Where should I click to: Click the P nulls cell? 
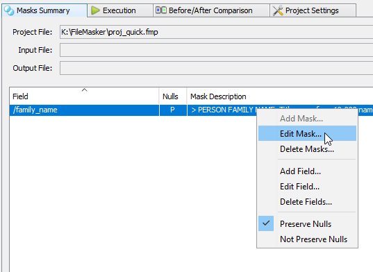(173, 110)
